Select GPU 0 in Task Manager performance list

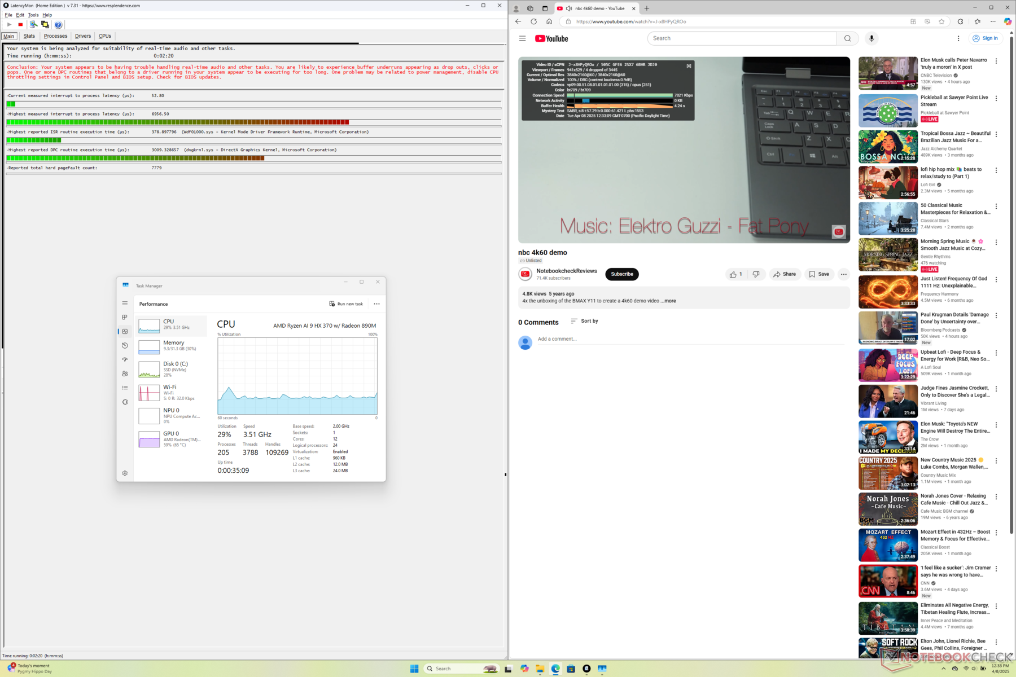click(x=172, y=439)
